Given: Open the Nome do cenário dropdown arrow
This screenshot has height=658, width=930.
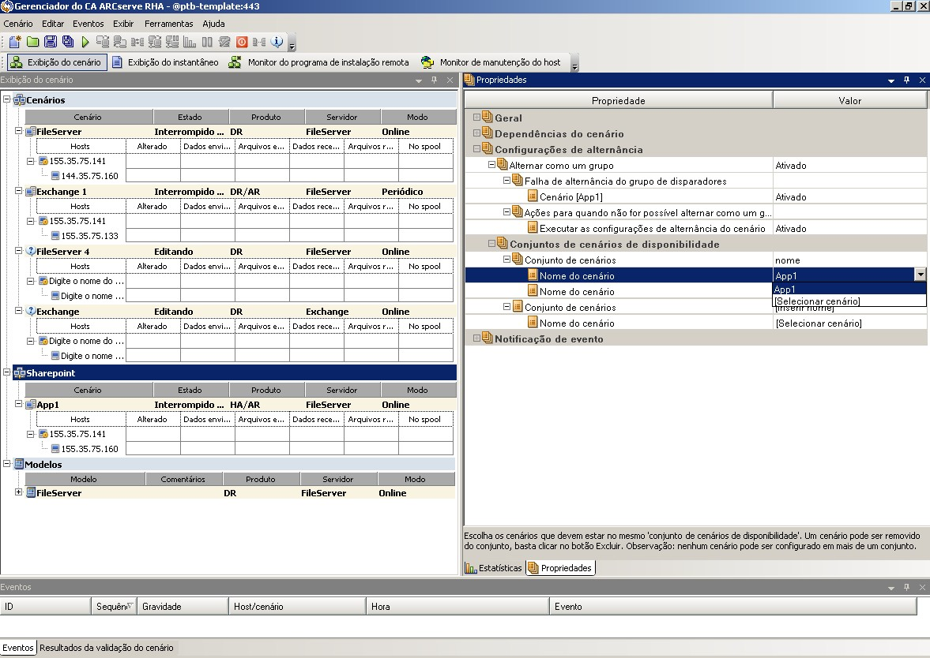Looking at the screenshot, I should 920,275.
